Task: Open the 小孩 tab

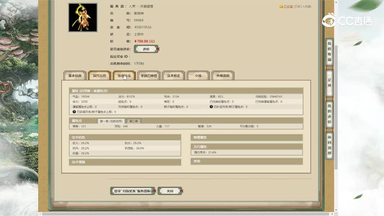Action: pyautogui.click(x=198, y=76)
